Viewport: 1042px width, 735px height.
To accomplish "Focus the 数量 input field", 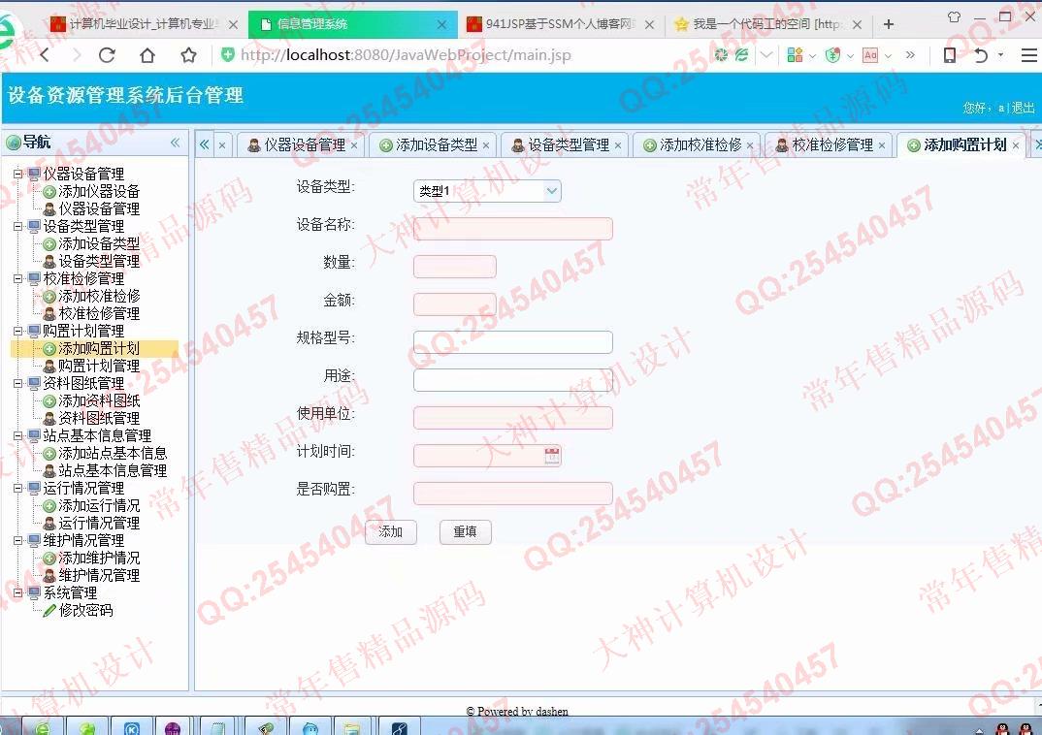I will pyautogui.click(x=455, y=267).
